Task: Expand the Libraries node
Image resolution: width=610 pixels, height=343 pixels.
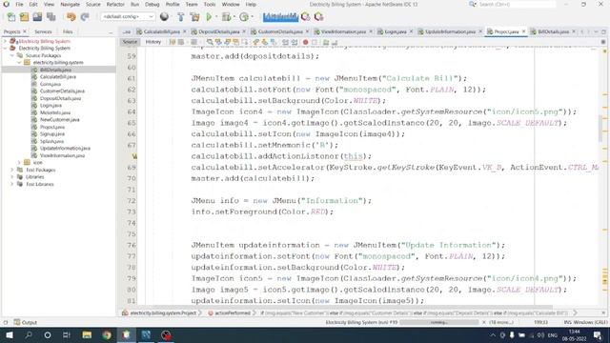Action: pyautogui.click(x=12, y=176)
